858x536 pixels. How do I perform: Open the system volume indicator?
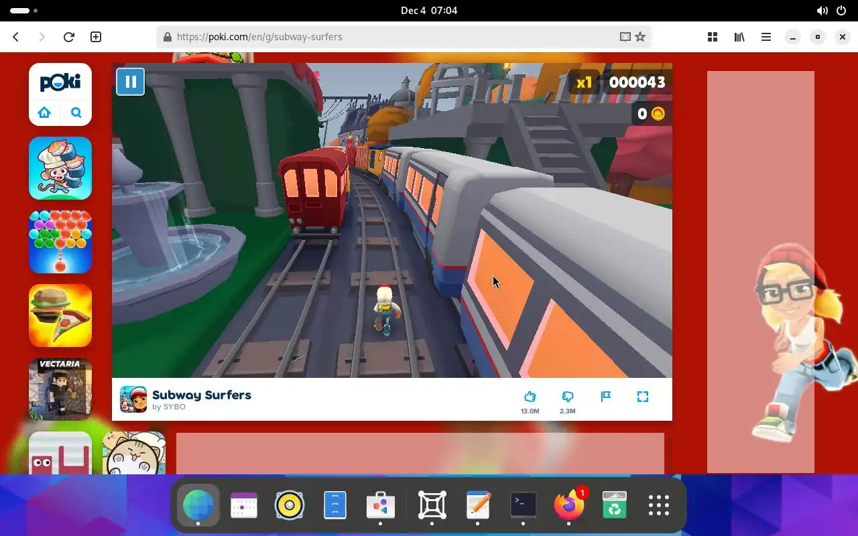822,11
